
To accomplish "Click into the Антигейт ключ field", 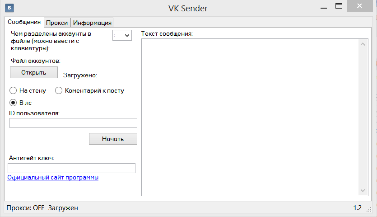I will [71, 168].
